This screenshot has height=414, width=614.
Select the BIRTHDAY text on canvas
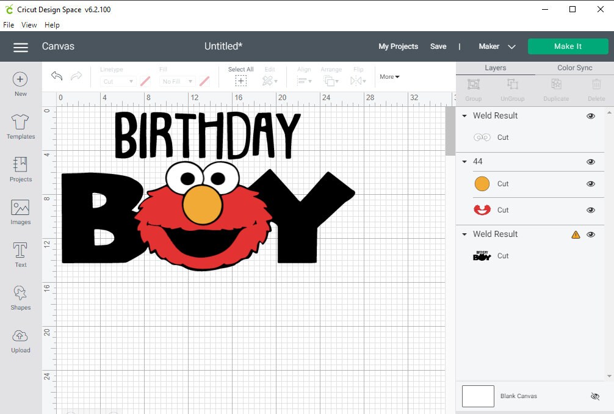[x=208, y=136]
